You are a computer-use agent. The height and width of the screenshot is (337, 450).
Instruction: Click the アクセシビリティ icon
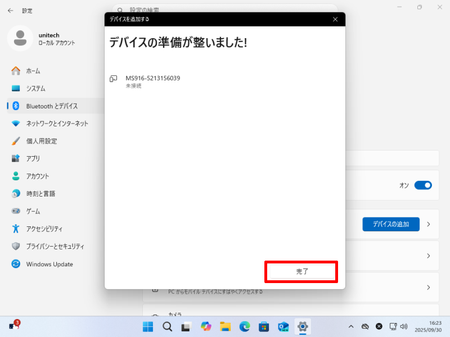pos(16,229)
